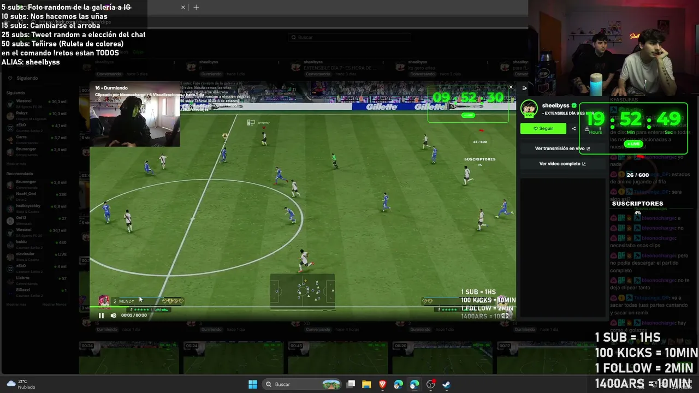The height and width of the screenshot is (393, 699).
Task: Click the taskbar Buscar search box
Action: pos(301,384)
